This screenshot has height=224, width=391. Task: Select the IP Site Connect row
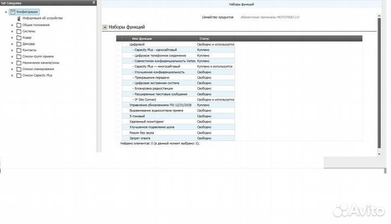[x=148, y=99]
